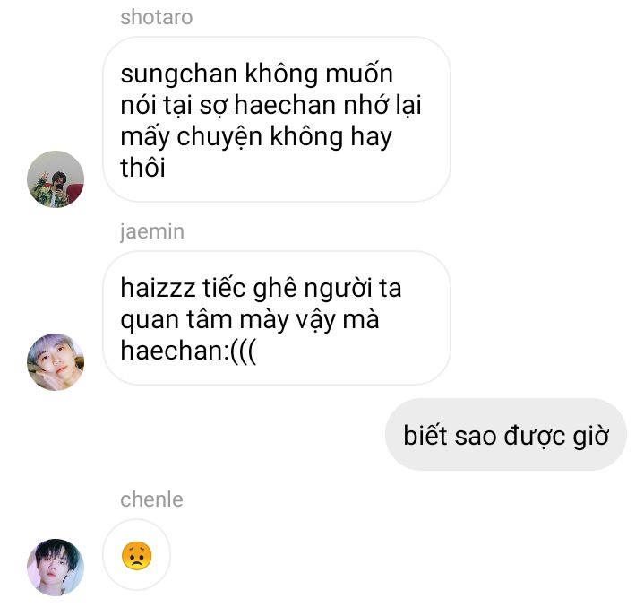Viewport: 644px width, 616px height.
Task: Click "haechan:(((" in jaemin's message
Action: [x=188, y=351]
